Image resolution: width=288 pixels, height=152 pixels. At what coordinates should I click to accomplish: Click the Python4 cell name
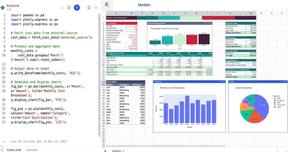pyautogui.click(x=13, y=6)
